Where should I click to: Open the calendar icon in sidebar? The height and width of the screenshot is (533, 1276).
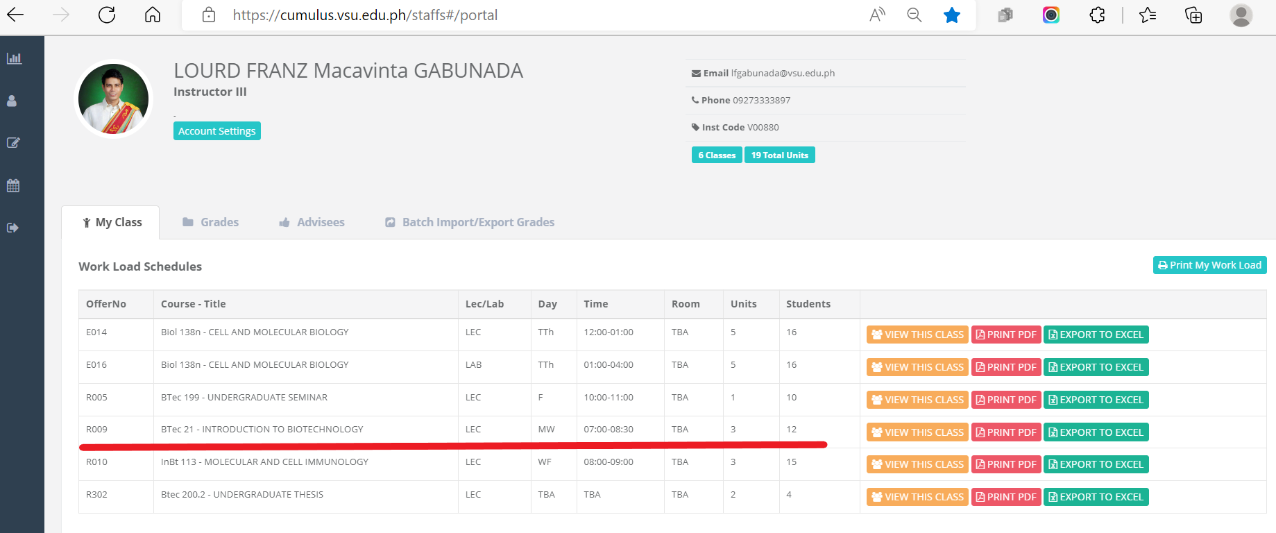[13, 185]
